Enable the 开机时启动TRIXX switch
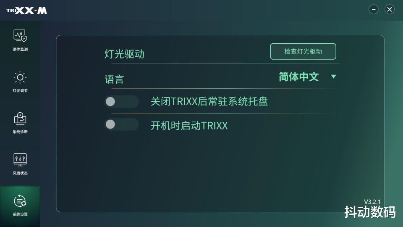Screen dimensions: 403x227 click(121, 124)
